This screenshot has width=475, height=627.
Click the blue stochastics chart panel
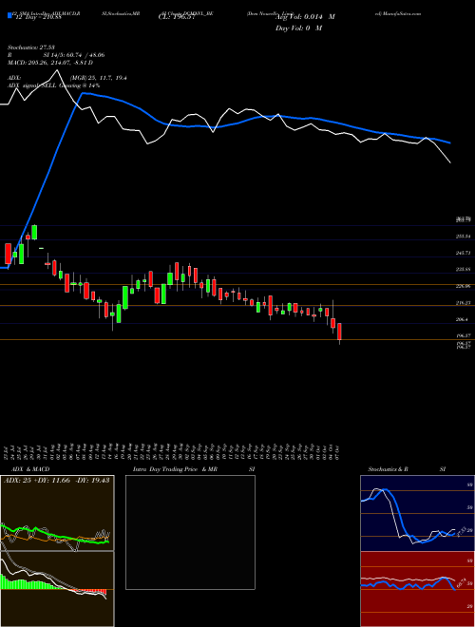pyautogui.click(x=417, y=513)
